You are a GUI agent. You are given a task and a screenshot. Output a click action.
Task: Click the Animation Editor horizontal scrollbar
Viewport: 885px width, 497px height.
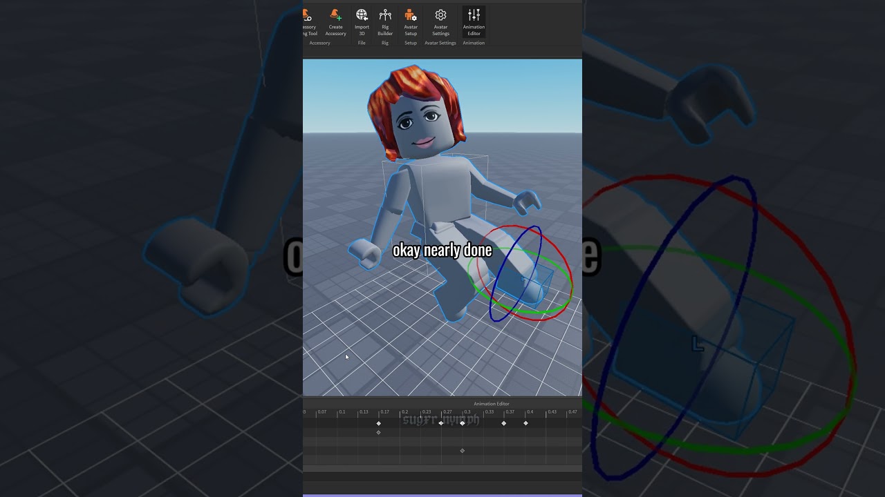pyautogui.click(x=442, y=469)
